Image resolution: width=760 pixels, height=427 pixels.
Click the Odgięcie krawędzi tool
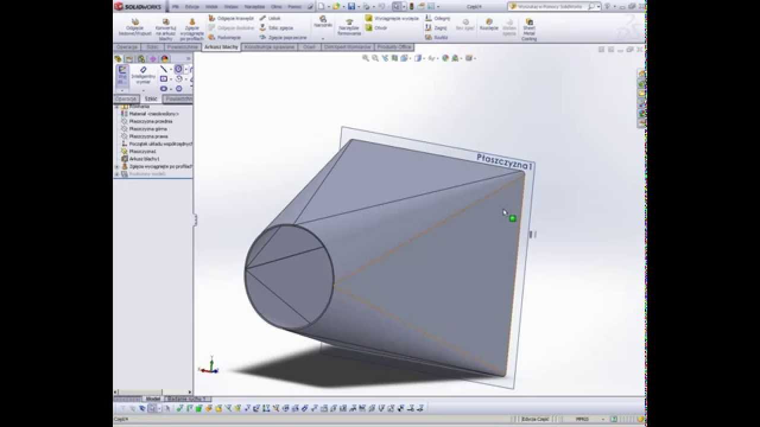pyautogui.click(x=231, y=18)
